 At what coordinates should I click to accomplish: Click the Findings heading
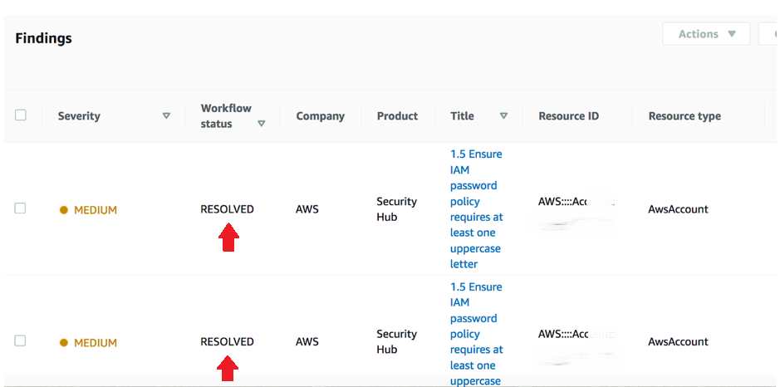(43, 38)
